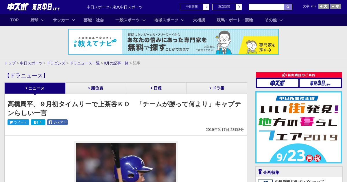Open the 中日新聞 link button
This screenshot has height=182, width=347.
coord(194,7)
